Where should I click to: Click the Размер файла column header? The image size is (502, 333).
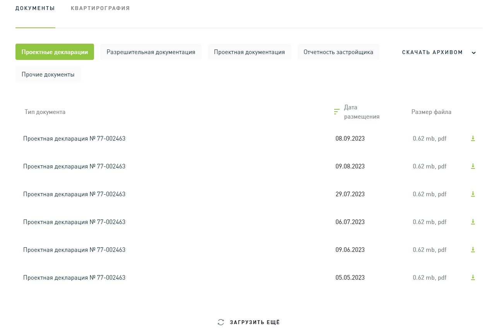coord(431,112)
